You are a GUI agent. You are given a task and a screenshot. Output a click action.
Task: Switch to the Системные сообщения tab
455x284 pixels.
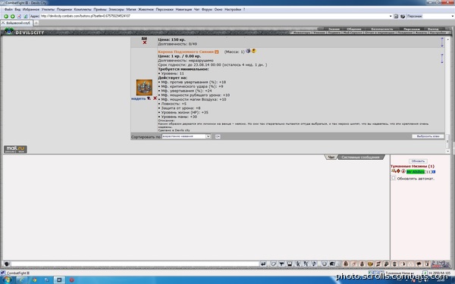[x=360, y=158]
